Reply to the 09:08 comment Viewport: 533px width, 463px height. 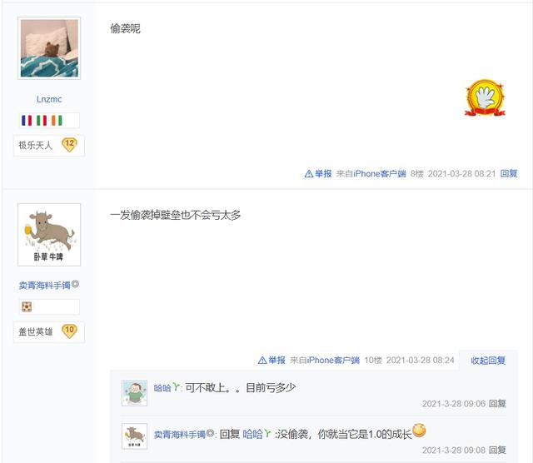click(x=497, y=450)
